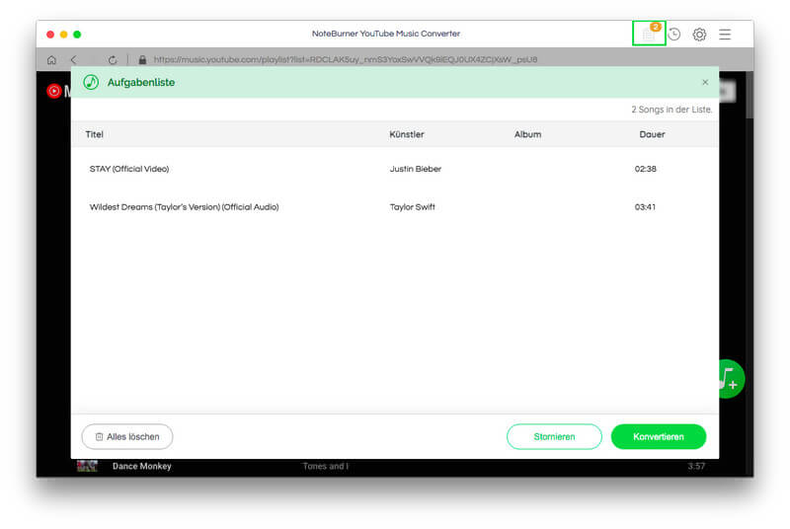Click the YouTube Music logo
The width and height of the screenshot is (790, 529).
click(x=54, y=91)
